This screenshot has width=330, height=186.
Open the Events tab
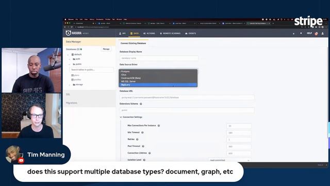[x=191, y=33]
